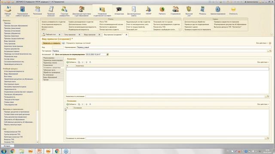
Task: Click the Наименование input field
Action: pyautogui.click(x=174, y=47)
